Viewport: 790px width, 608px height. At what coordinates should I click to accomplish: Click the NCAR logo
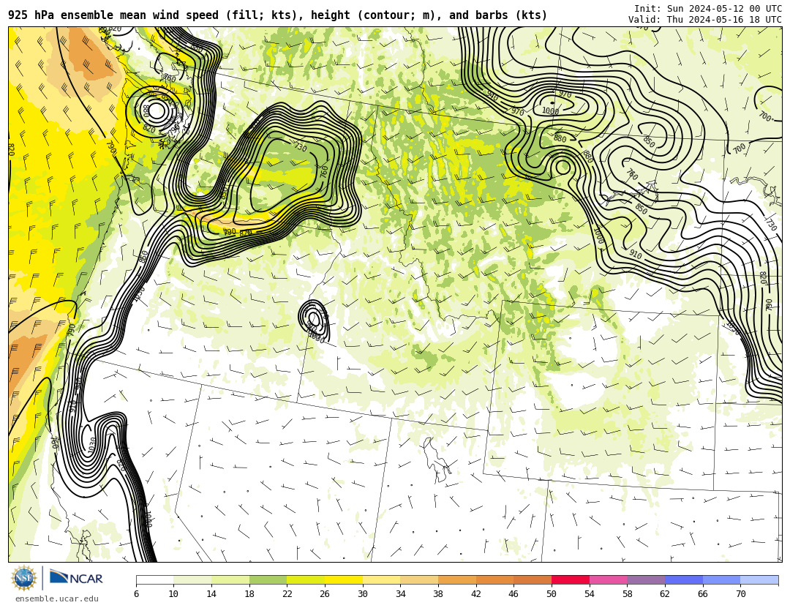[x=76, y=577]
